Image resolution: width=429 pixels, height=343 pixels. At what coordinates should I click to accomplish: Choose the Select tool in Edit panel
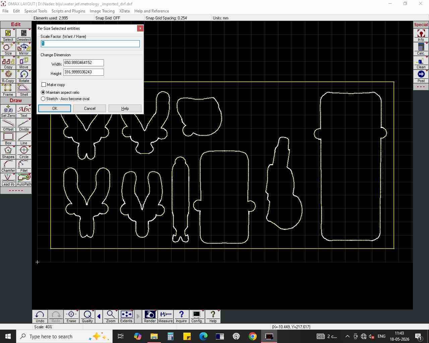tap(8, 35)
